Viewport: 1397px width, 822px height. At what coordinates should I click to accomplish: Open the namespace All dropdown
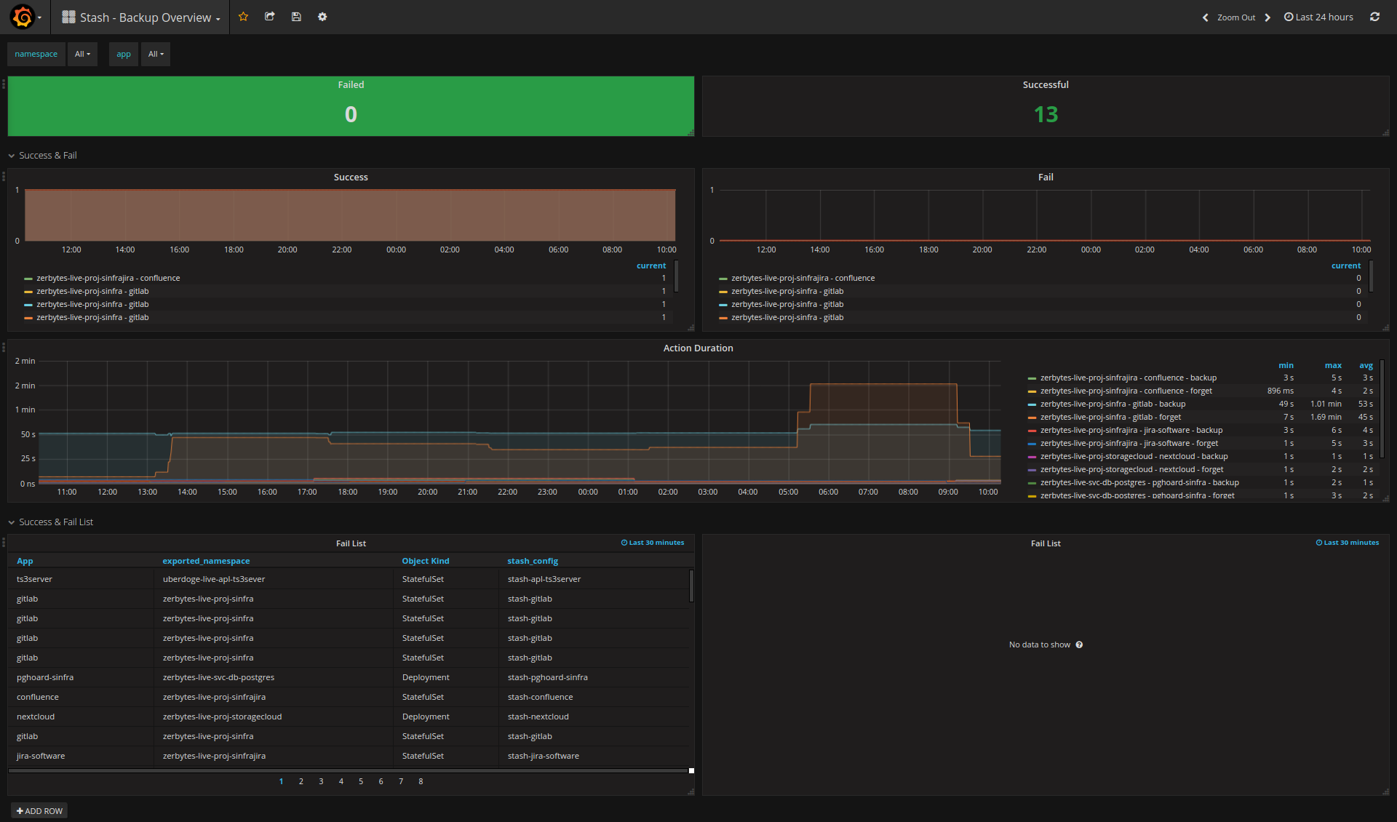tap(82, 54)
